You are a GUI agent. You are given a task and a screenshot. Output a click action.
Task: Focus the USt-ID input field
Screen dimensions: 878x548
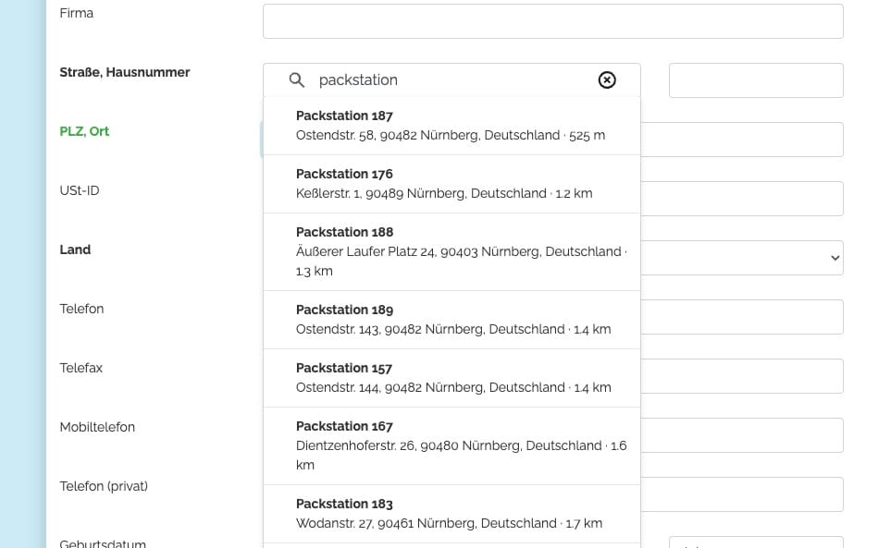point(741,199)
